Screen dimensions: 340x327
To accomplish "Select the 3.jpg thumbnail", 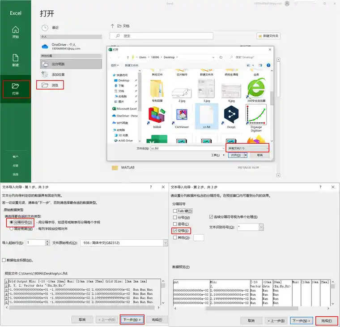I will 206,88.
